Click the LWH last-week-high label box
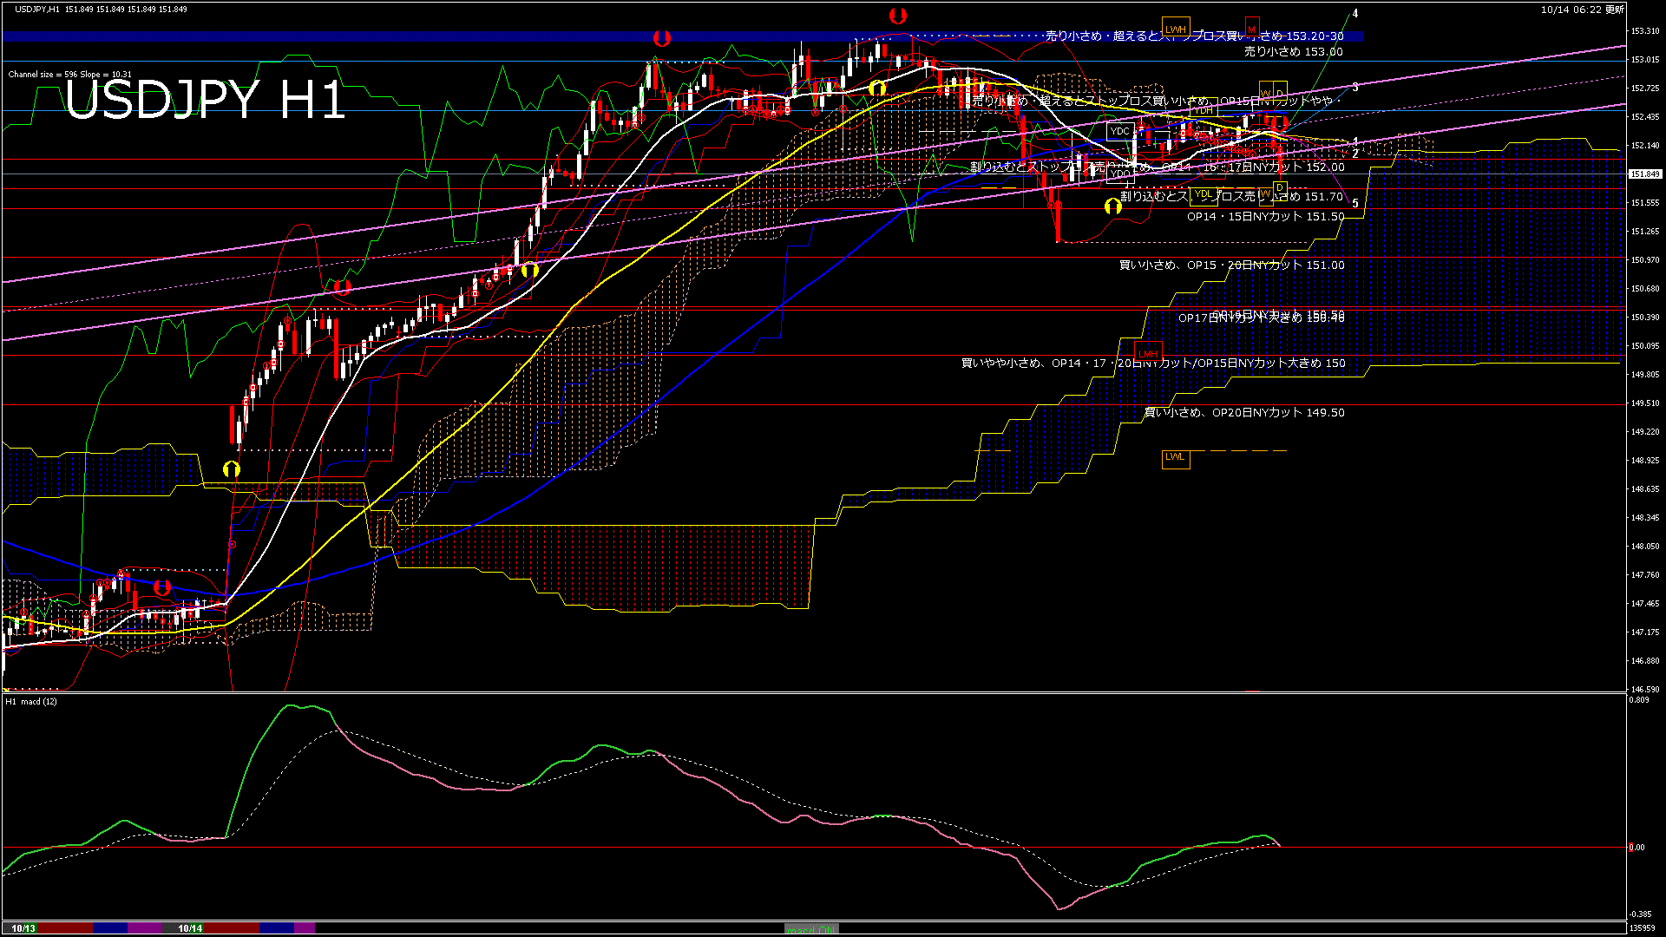This screenshot has height=937, width=1666. [x=1176, y=29]
